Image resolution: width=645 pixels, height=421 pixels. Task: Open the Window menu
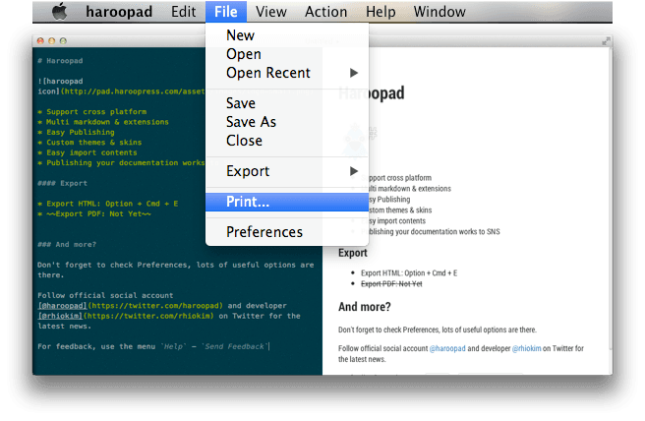point(440,12)
